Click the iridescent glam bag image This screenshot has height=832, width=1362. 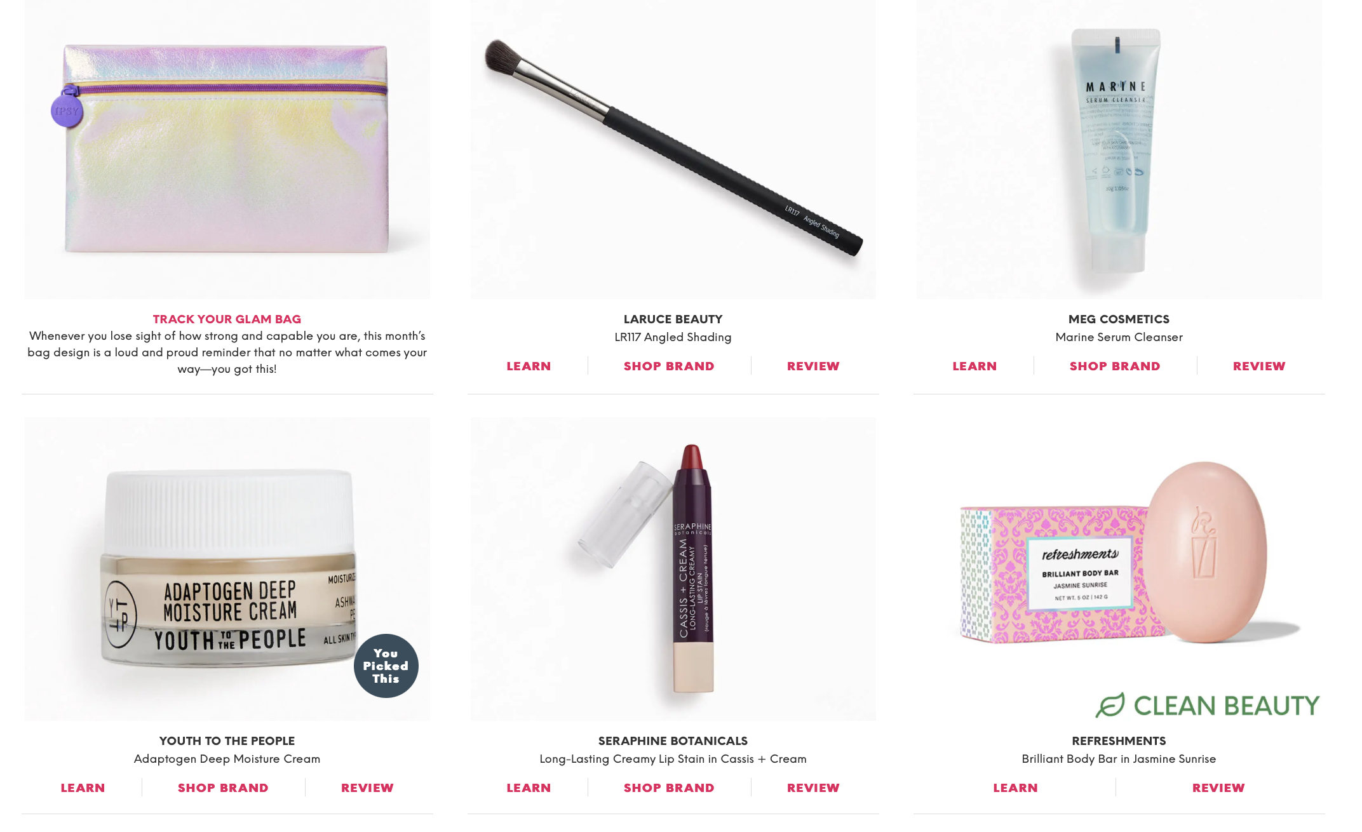[227, 149]
